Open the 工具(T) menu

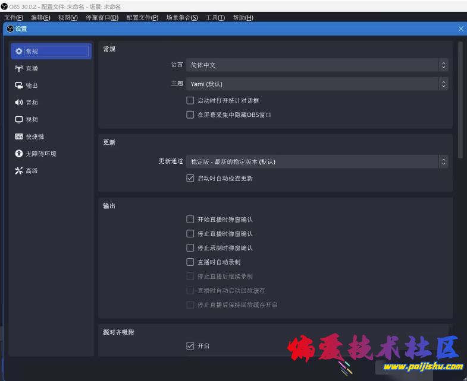(215, 17)
